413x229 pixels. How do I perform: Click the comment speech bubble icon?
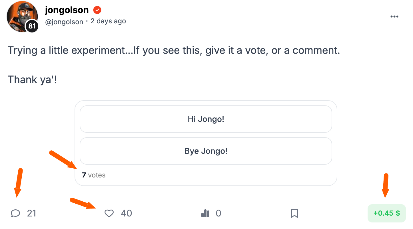[x=15, y=213]
